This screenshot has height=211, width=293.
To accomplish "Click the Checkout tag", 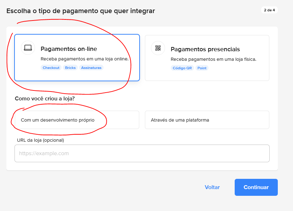I will 51,68.
